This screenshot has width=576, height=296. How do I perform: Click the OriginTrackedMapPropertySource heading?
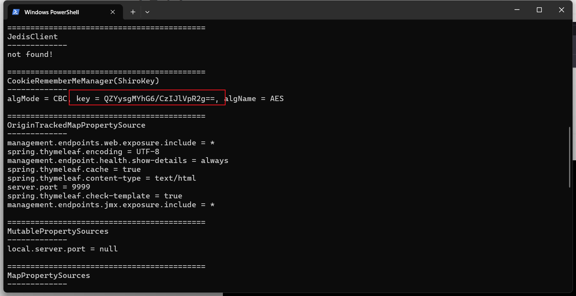[76, 125]
